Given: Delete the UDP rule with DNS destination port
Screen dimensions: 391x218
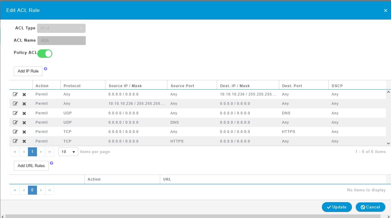Looking at the screenshot, I should click(24, 113).
